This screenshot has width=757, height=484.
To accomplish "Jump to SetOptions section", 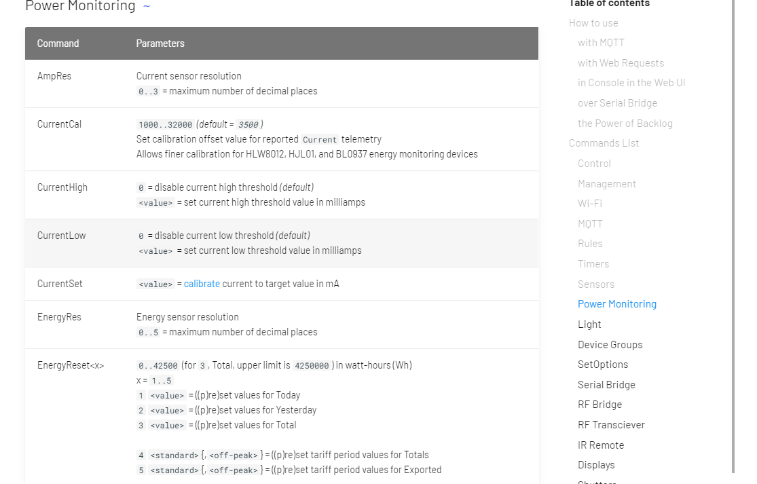I will (x=603, y=365).
